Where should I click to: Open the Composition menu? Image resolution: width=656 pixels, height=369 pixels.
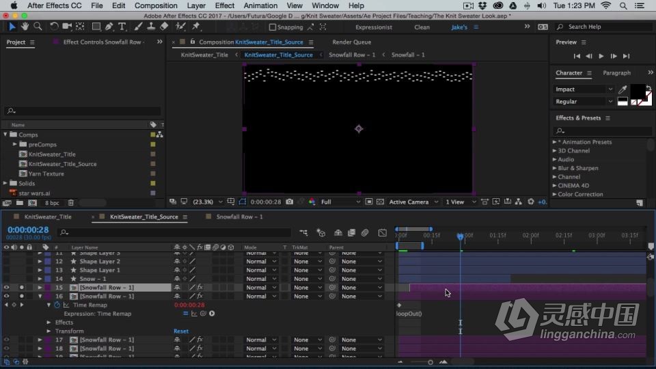click(x=156, y=5)
